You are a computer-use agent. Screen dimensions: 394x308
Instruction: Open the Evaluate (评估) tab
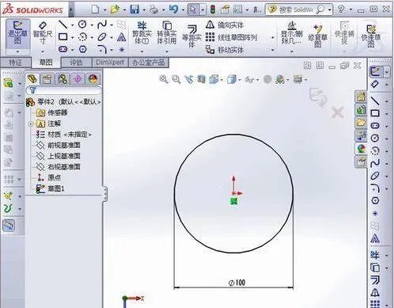pyautogui.click(x=77, y=63)
